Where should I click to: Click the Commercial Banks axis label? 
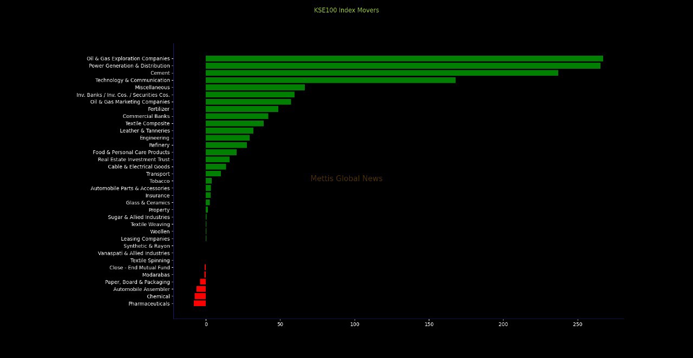click(146, 116)
